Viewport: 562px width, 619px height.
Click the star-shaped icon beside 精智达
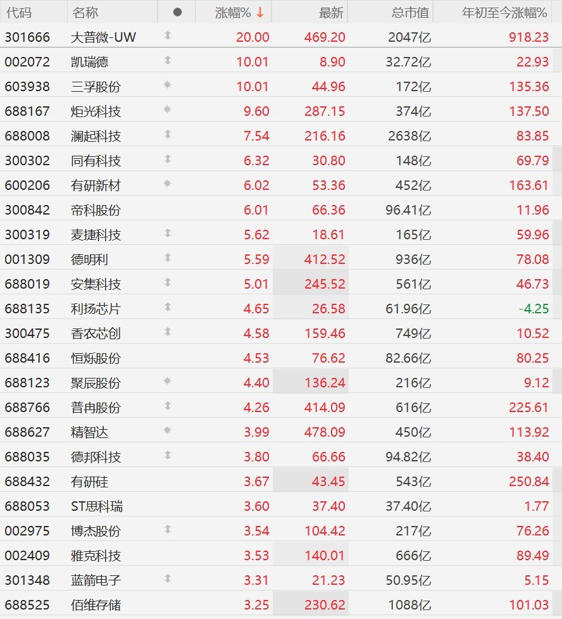click(168, 430)
